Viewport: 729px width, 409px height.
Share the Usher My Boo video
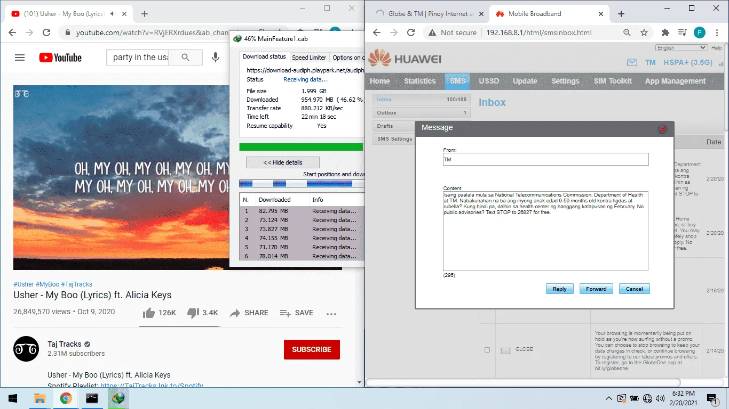coord(249,313)
